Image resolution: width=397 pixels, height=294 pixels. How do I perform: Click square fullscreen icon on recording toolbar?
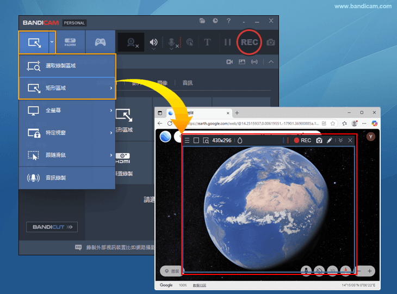tap(196, 140)
